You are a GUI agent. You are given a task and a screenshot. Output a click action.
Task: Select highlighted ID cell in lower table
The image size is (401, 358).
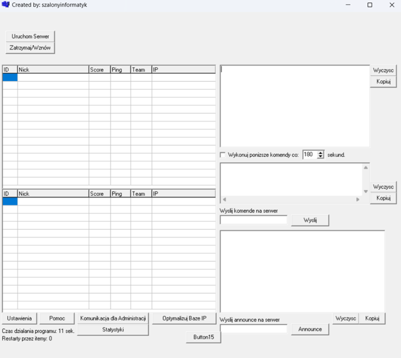[x=10, y=202]
